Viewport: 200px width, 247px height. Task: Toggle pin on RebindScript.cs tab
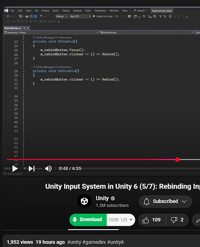click(x=24, y=28)
